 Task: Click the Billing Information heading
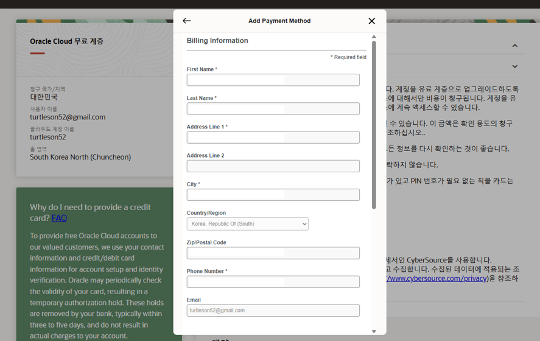[x=217, y=41]
